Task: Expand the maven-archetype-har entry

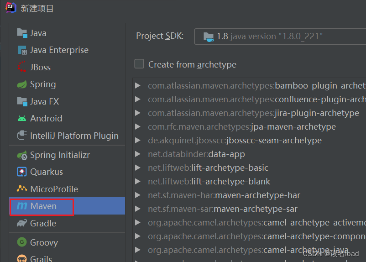Action: 138,195
